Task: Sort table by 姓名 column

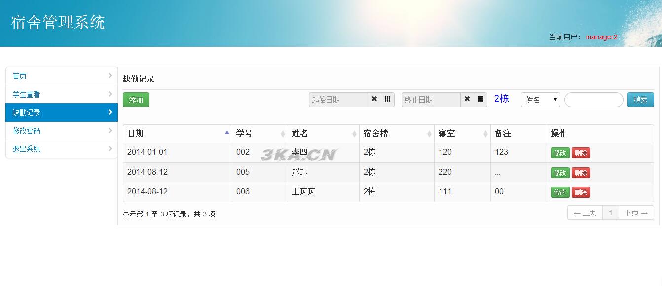Action: coord(323,133)
